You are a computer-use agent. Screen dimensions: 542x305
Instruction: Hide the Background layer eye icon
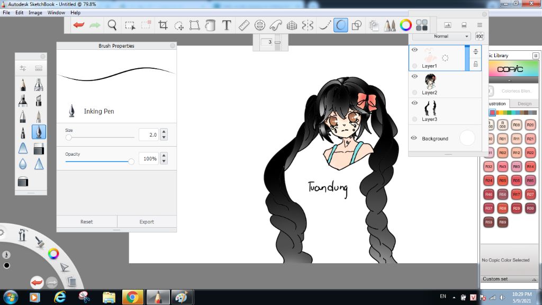pyautogui.click(x=414, y=138)
